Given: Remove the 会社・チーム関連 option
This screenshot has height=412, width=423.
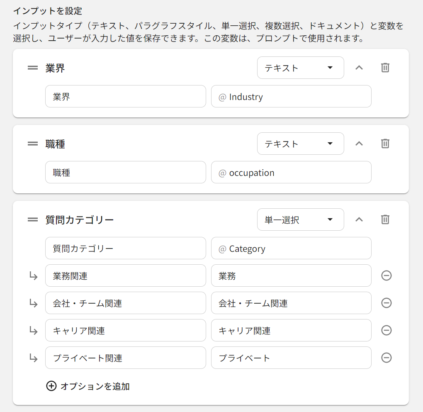Looking at the screenshot, I should pyautogui.click(x=386, y=303).
